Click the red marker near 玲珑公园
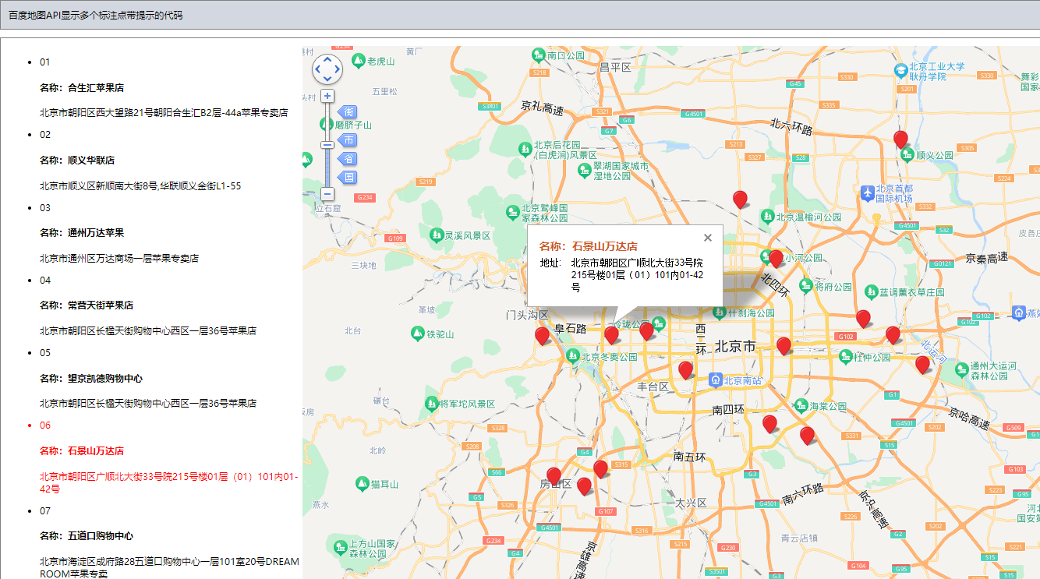Screen dimensions: 1040x579 (646, 331)
